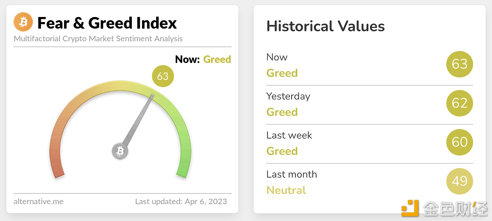
Task: Select the Last month row label
Action: point(292,174)
